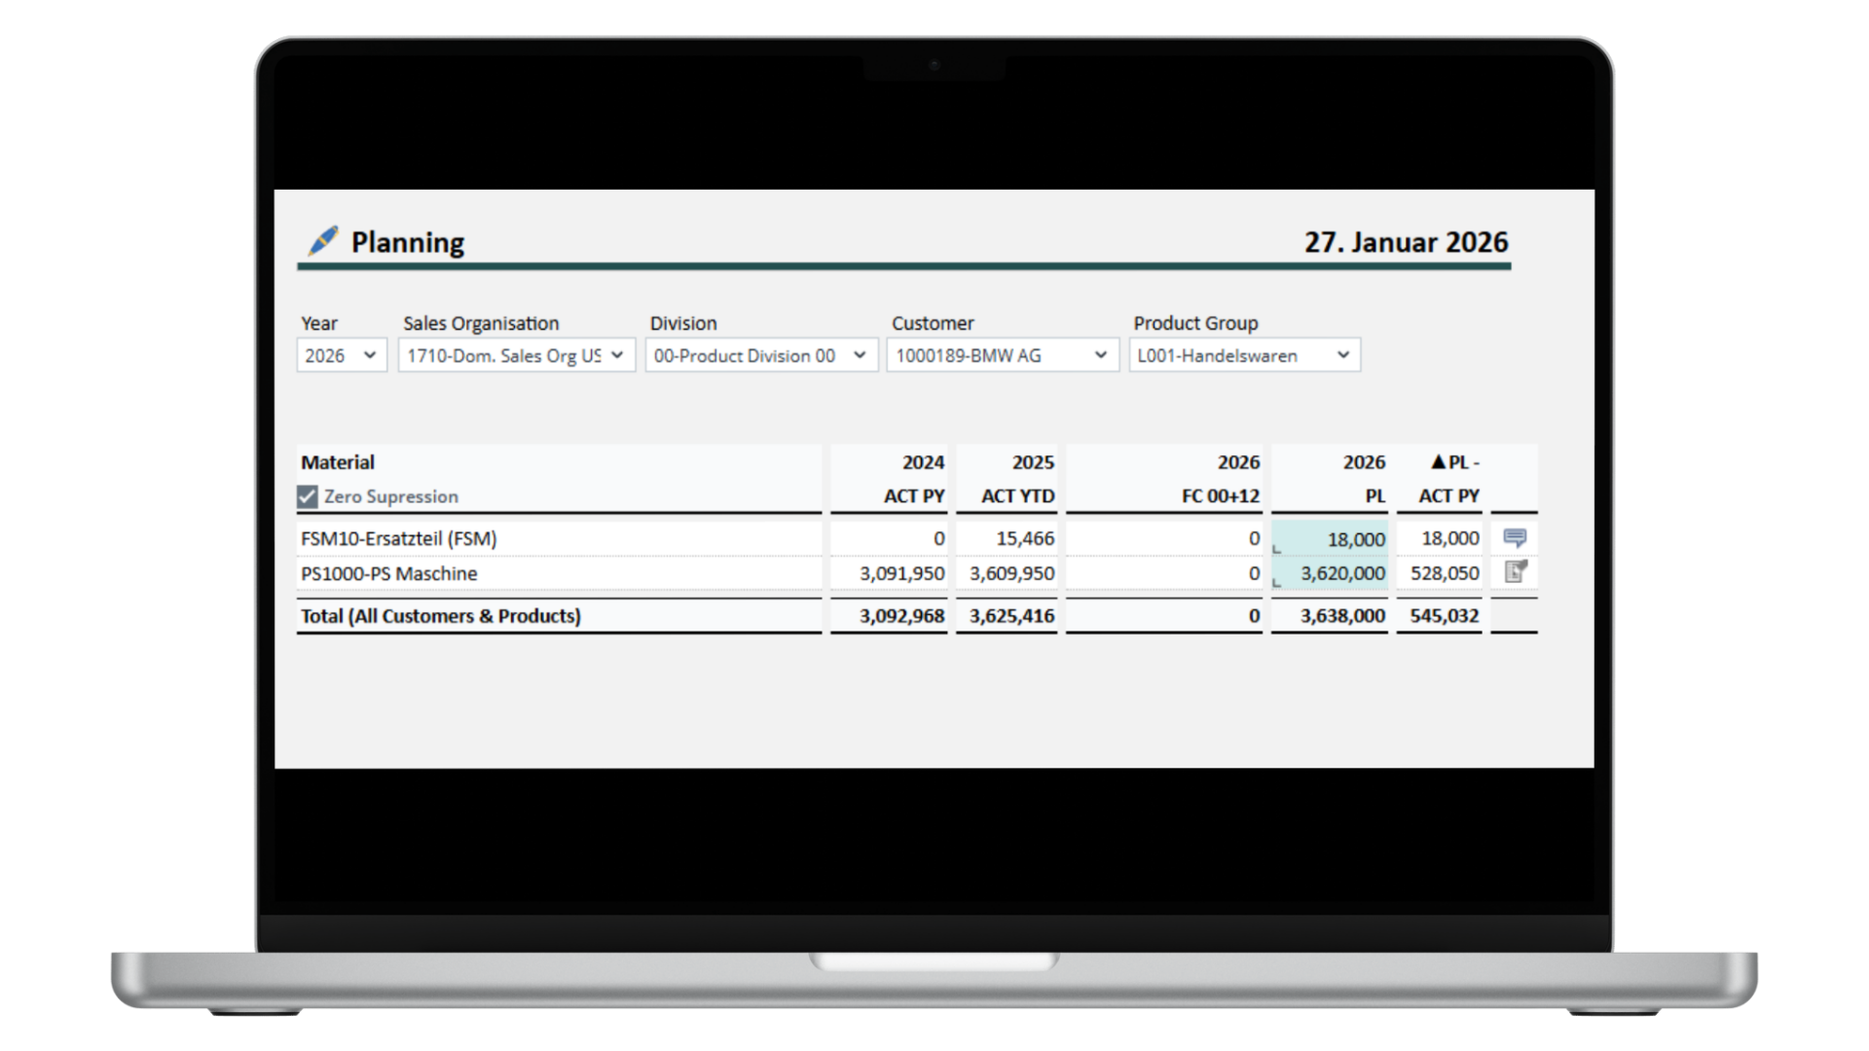Click corner marker in 3,620,000 plan cell
This screenshot has height=1051, width=1869.
[x=1277, y=584]
